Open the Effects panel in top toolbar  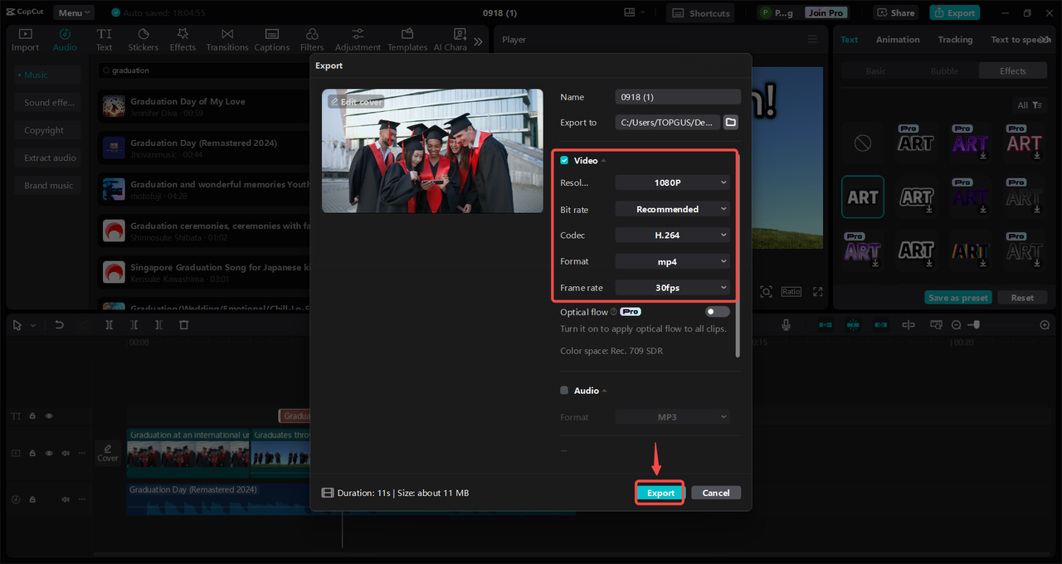[x=183, y=40]
